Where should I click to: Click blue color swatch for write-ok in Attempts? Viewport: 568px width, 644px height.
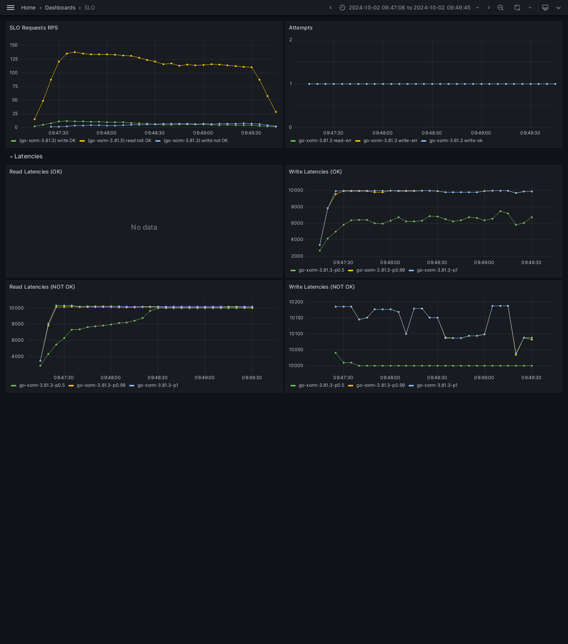(x=424, y=141)
